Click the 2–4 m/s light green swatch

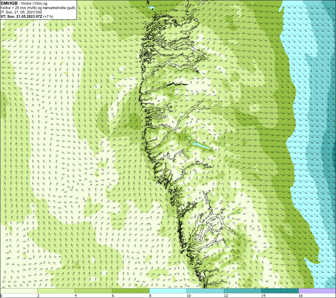click(x=56, y=291)
